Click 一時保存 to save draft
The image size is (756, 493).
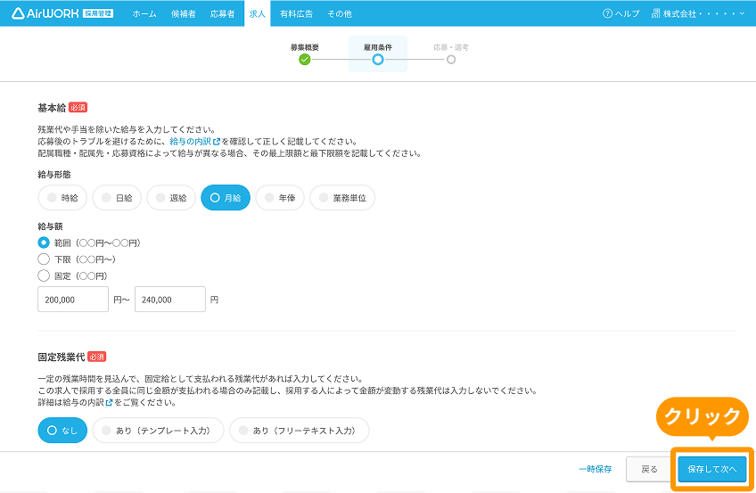(x=595, y=469)
